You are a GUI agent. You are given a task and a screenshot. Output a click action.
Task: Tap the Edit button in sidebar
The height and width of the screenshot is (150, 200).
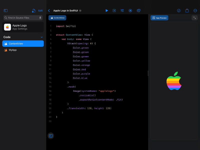pyautogui.click(x=40, y=11)
